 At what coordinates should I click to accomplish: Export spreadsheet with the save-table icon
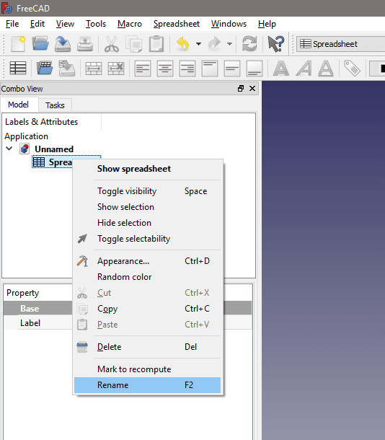[67, 68]
